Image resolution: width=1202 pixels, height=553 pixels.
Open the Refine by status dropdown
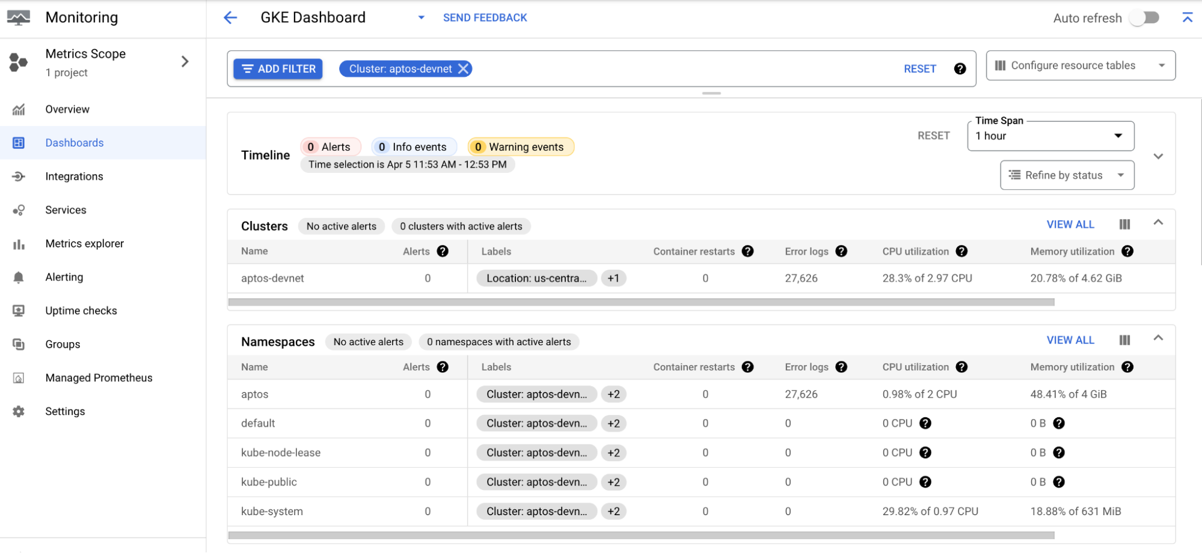[1066, 175]
